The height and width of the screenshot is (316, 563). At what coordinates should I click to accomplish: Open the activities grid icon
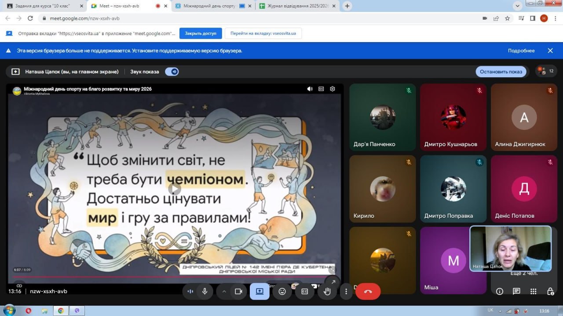point(533,291)
